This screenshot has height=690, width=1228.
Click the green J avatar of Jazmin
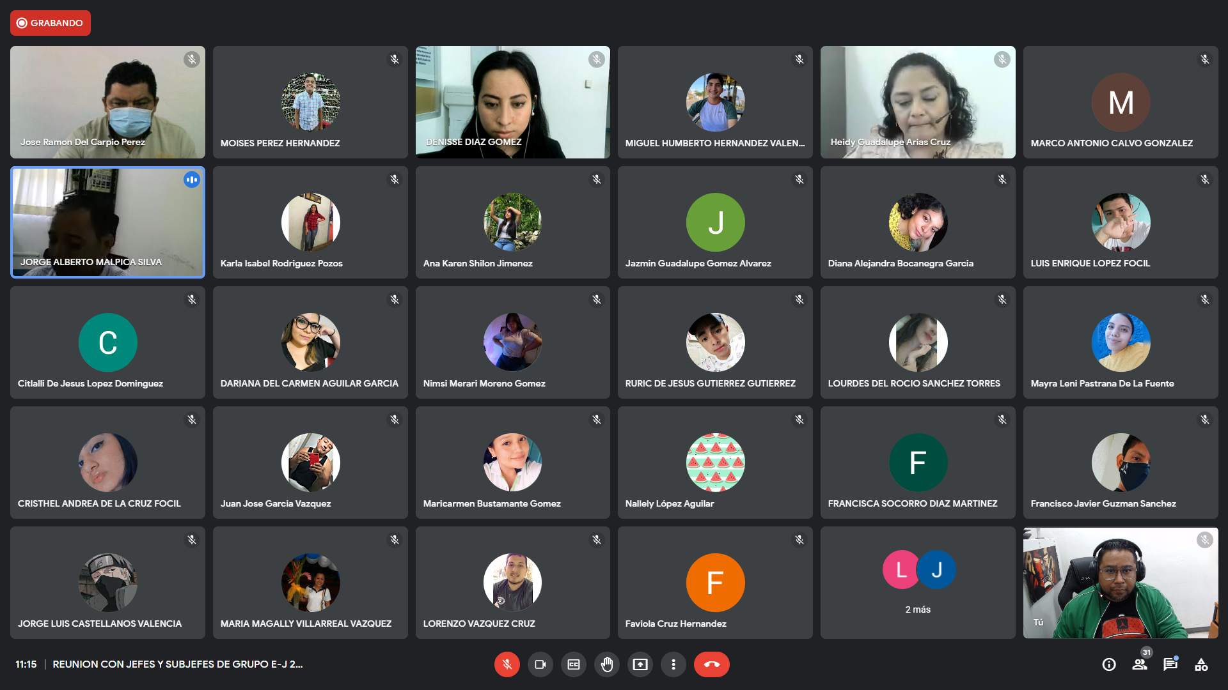[715, 222]
